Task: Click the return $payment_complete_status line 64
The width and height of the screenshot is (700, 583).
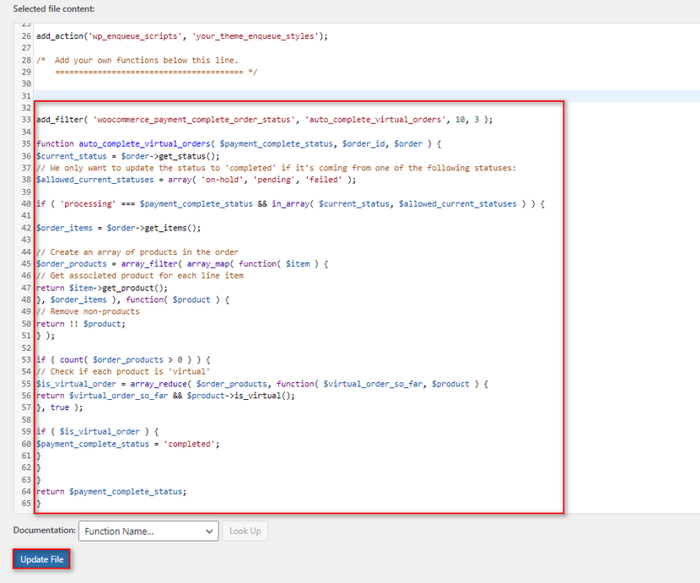Action: 111,491
